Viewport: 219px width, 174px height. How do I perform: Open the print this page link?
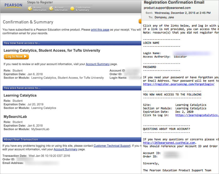pos(100,30)
